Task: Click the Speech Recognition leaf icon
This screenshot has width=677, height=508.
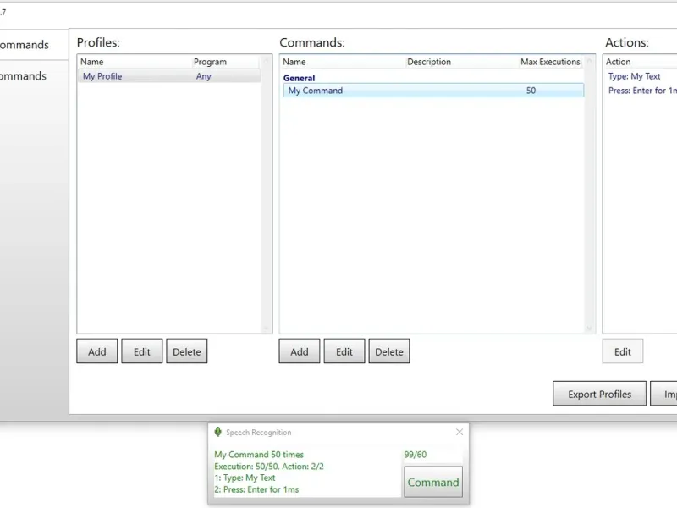Action: 218,432
